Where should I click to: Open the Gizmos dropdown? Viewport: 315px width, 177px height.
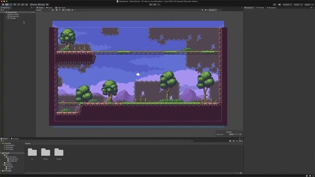point(212,10)
